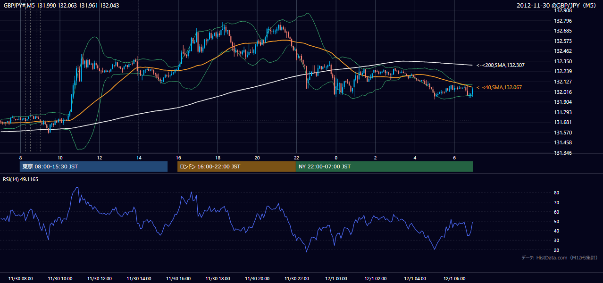This screenshot has height=283, width=603.
Task: Click price axis label 132.573
Action: coord(562,41)
